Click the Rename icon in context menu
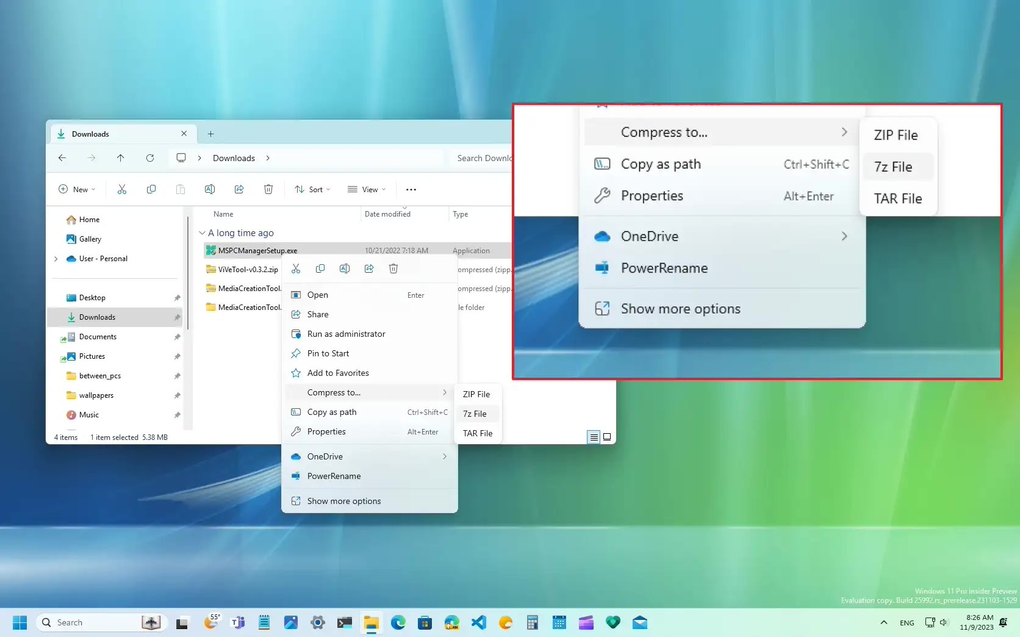 pos(345,269)
